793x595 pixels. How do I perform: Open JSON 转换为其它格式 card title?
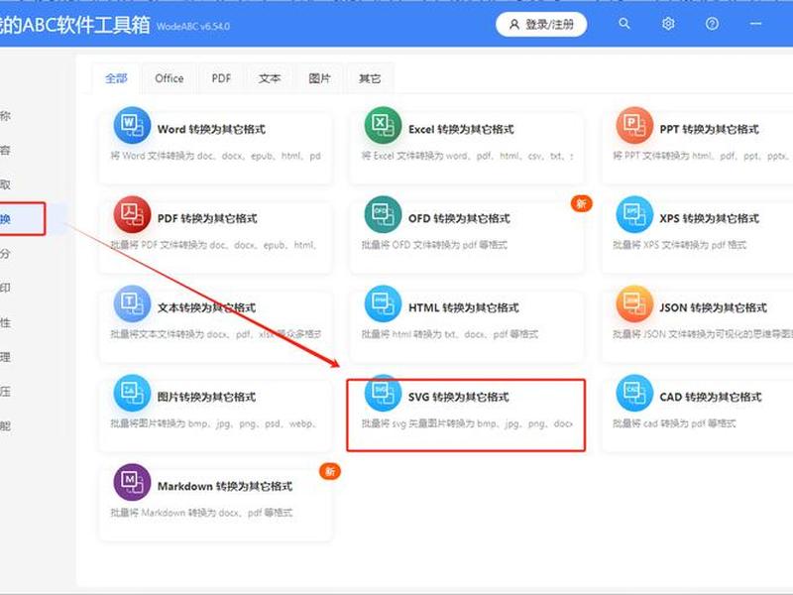[x=713, y=307]
